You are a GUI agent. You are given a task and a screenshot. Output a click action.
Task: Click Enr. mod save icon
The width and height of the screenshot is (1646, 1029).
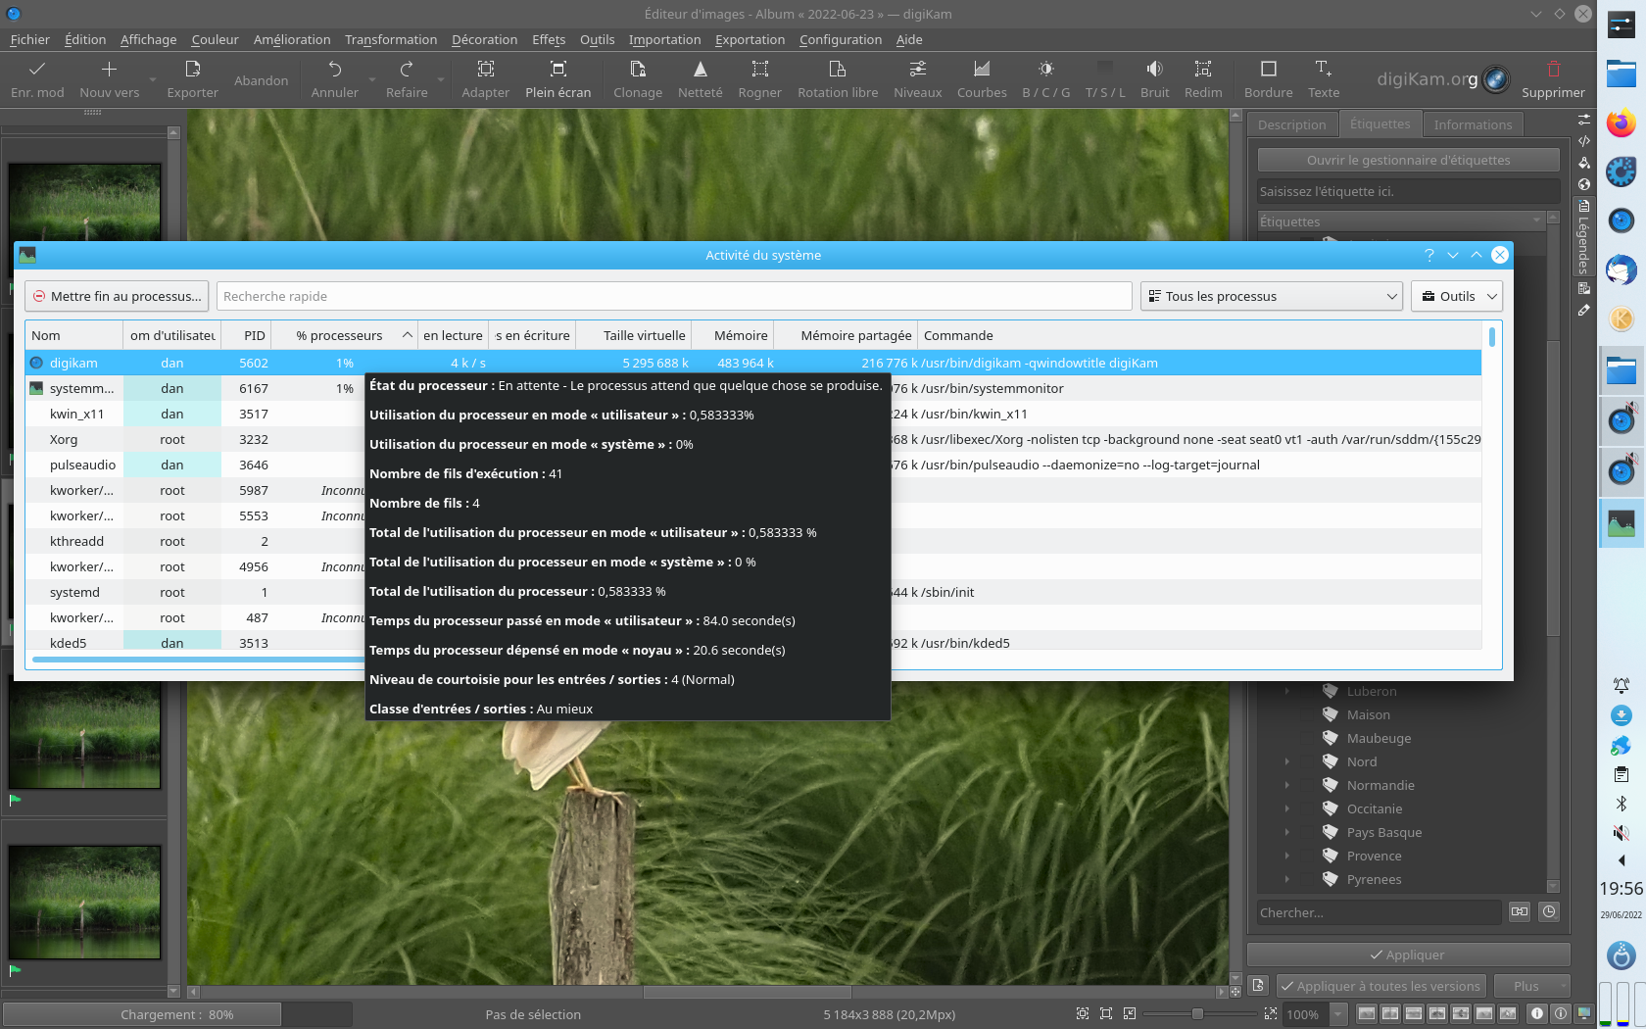click(x=37, y=70)
